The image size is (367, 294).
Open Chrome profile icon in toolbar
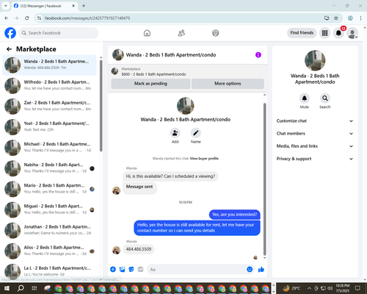350,18
